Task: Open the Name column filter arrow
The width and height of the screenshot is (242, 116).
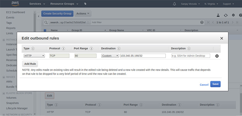Action: coord(67,30)
